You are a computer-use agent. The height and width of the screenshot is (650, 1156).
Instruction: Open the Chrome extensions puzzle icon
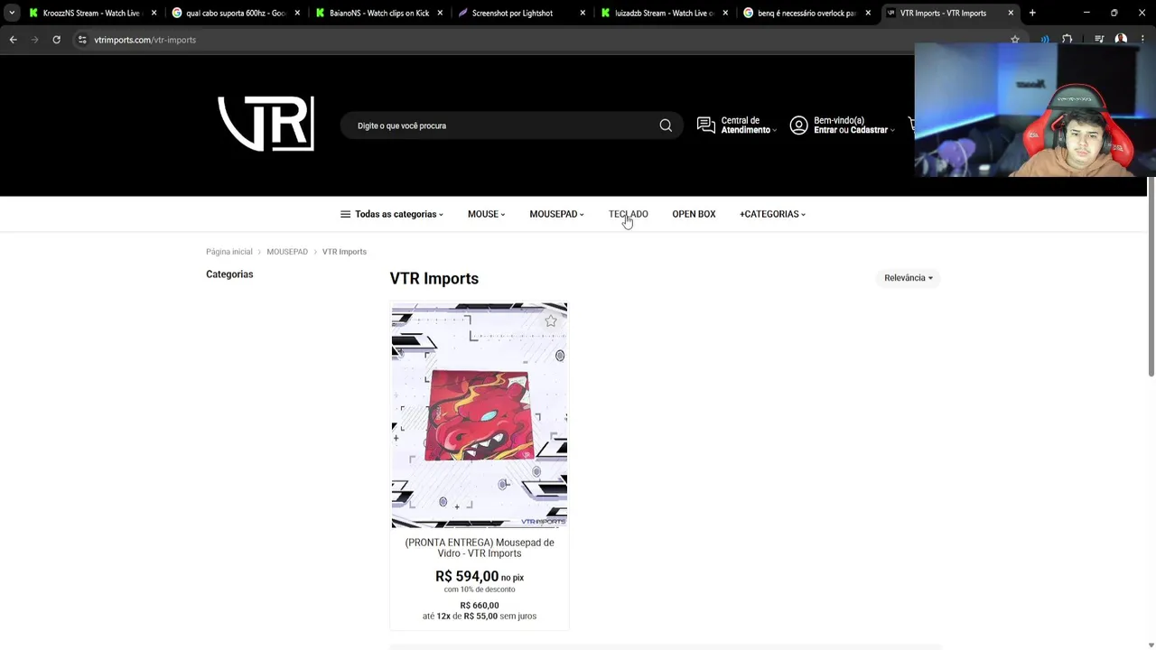[x=1067, y=39]
